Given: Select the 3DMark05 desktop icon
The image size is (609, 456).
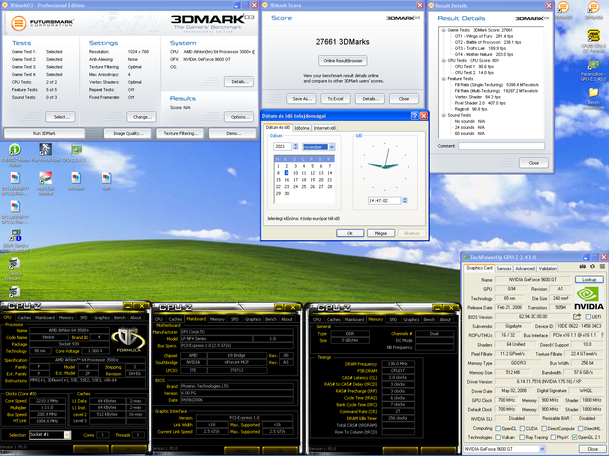Looking at the screenshot, I should (x=563, y=11).
